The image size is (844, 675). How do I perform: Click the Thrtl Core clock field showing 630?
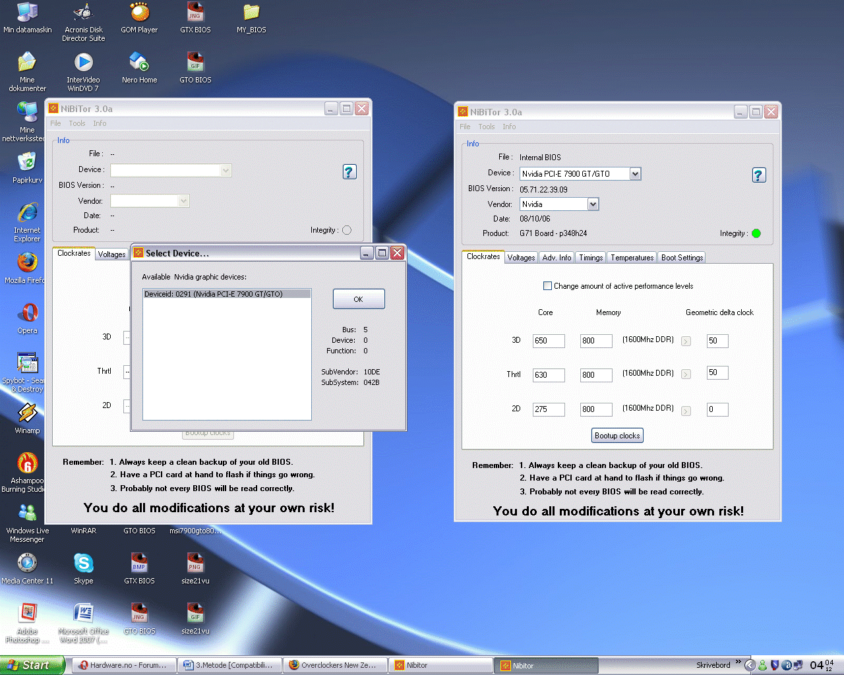tap(549, 375)
